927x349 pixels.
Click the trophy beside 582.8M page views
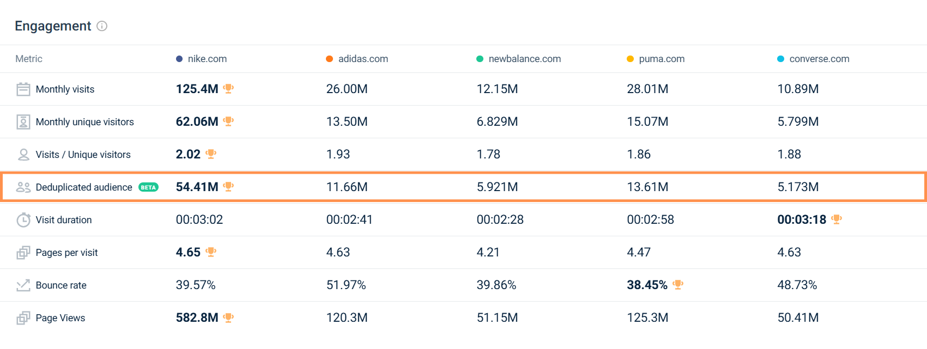point(228,317)
